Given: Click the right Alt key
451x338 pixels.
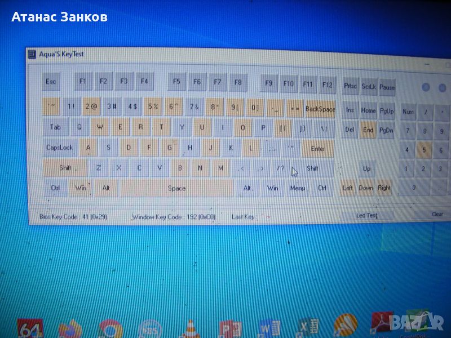Looking at the screenshot, I should pos(247,188).
